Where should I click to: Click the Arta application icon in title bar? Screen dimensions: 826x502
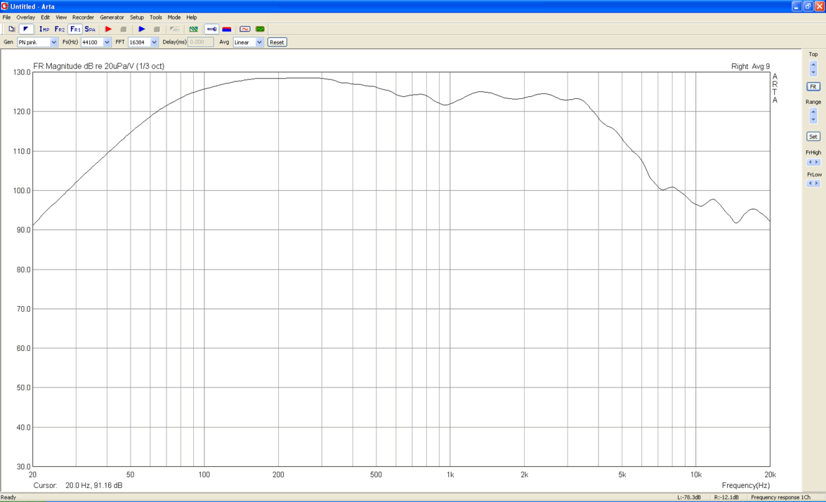[x=5, y=6]
